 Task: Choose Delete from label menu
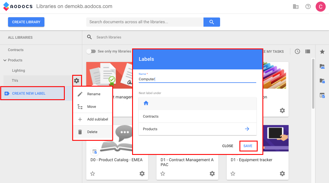click(x=93, y=132)
